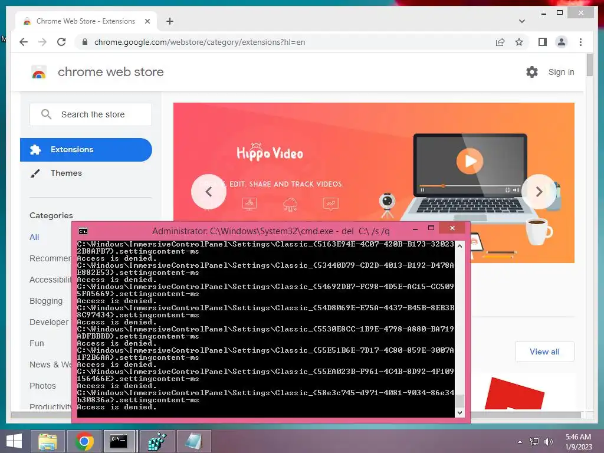Choose the Fun category
604x453 pixels.
(x=37, y=343)
